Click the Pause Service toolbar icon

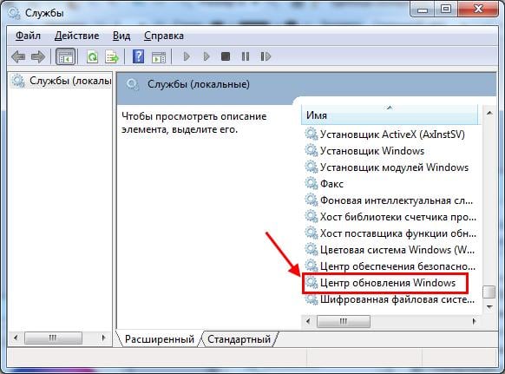246,56
